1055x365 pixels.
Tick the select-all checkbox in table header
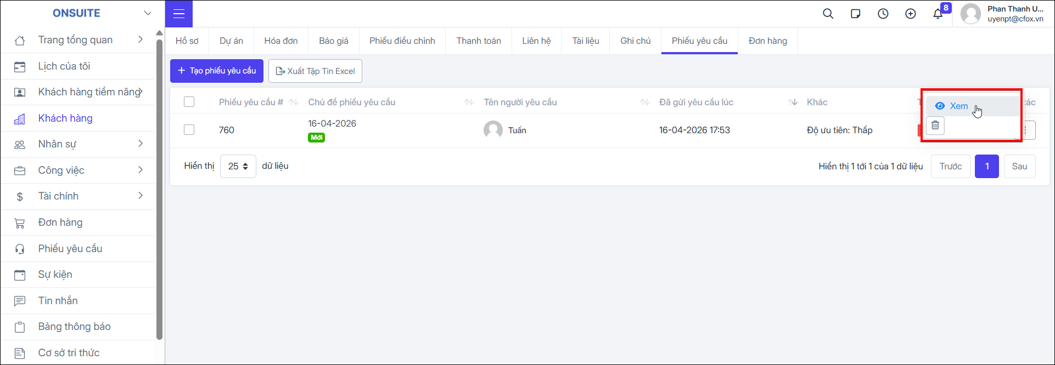point(189,102)
